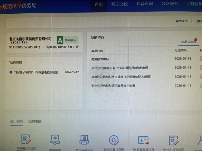Open the 我要办税 menu
202x151 pixels.
(x=119, y=4)
